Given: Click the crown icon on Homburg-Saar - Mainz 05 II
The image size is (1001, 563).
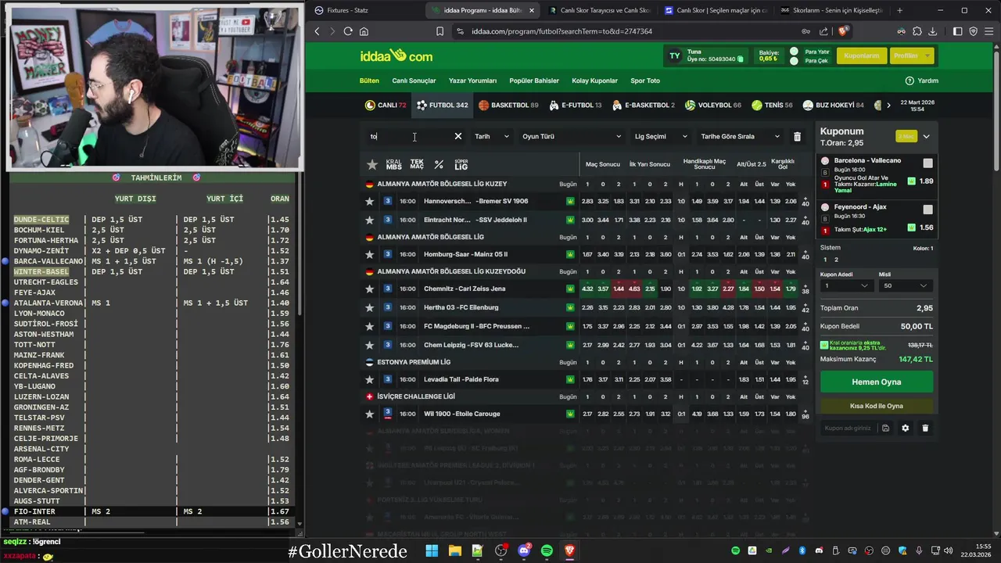Looking at the screenshot, I should pos(570,254).
